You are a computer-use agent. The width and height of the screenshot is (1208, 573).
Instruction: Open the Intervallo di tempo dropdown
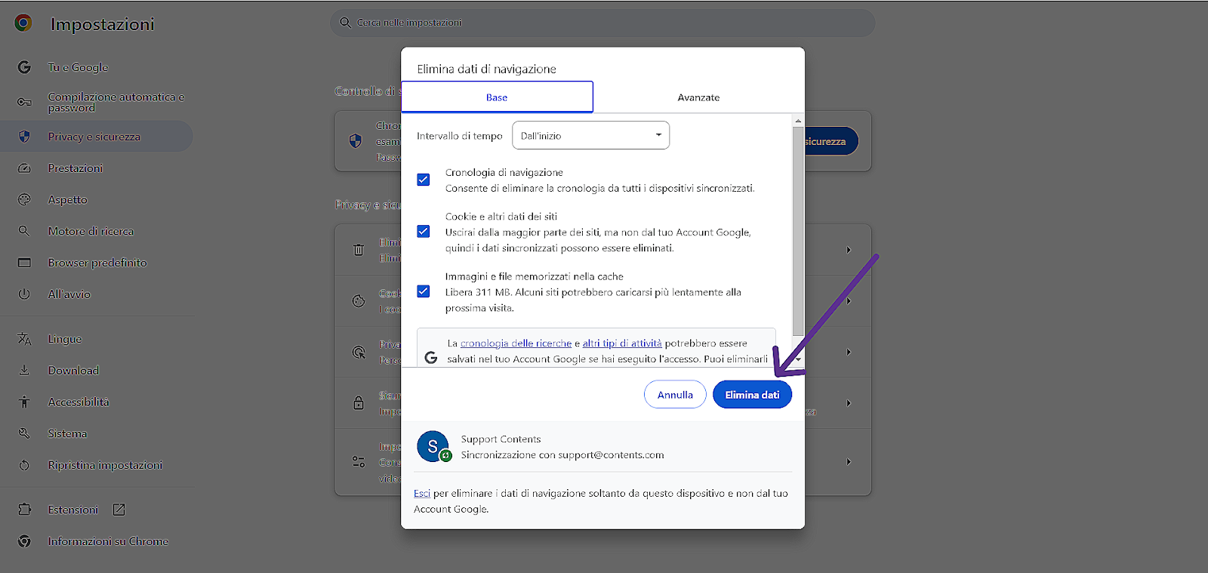click(x=590, y=136)
